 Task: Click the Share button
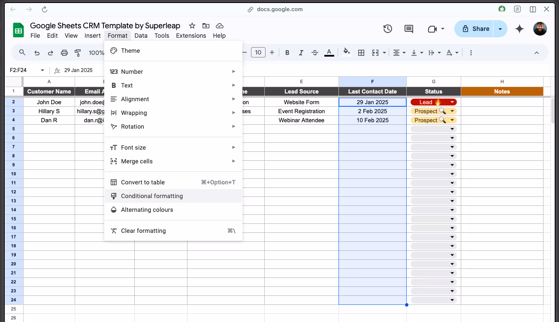(x=475, y=29)
